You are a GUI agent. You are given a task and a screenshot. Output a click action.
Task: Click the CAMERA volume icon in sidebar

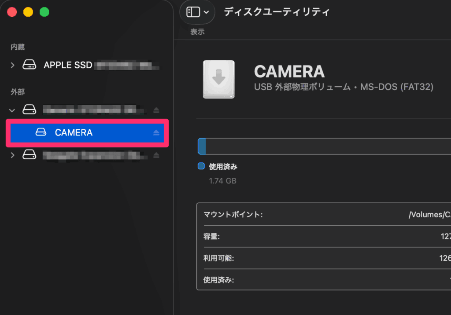(x=41, y=132)
